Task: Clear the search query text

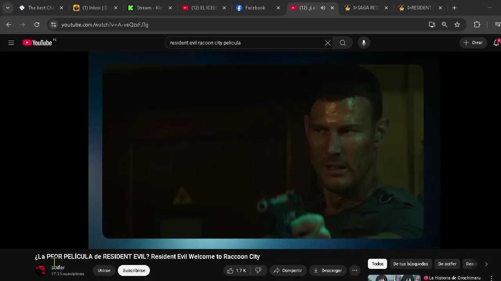Action: point(328,43)
